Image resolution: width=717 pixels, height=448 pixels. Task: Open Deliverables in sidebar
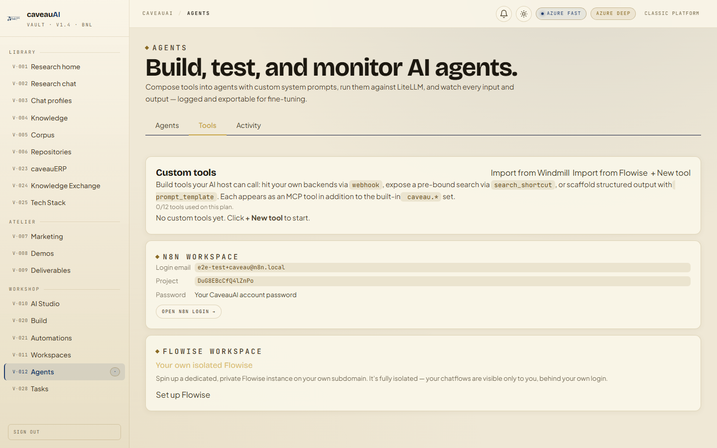click(x=64, y=270)
